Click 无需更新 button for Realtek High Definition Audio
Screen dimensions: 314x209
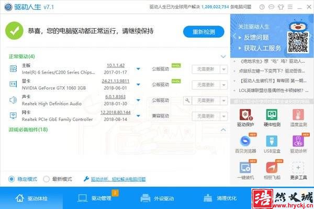click(206, 100)
